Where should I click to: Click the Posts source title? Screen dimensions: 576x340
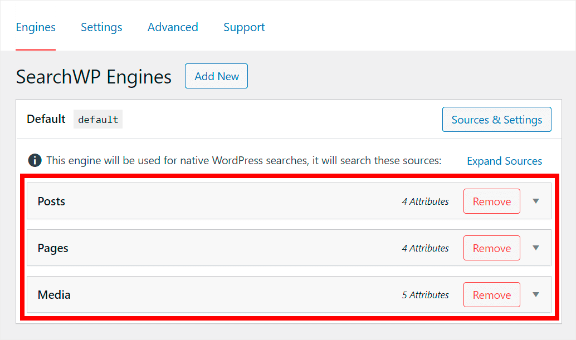click(51, 201)
